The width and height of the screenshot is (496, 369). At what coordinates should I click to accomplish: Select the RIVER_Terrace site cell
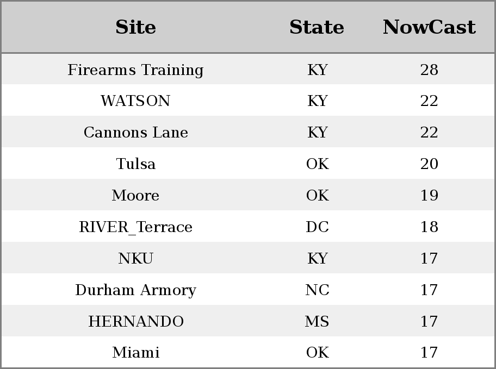[x=135, y=227]
